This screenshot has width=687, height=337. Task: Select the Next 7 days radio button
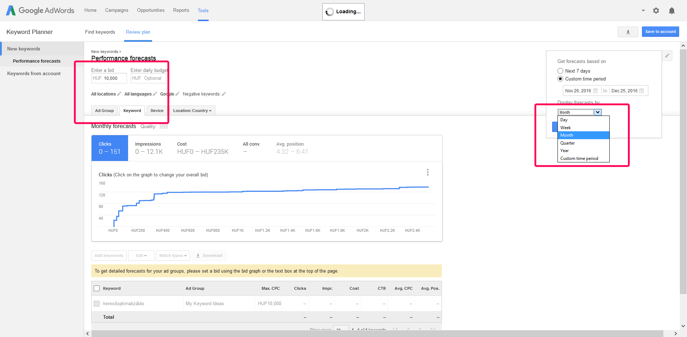pos(560,71)
